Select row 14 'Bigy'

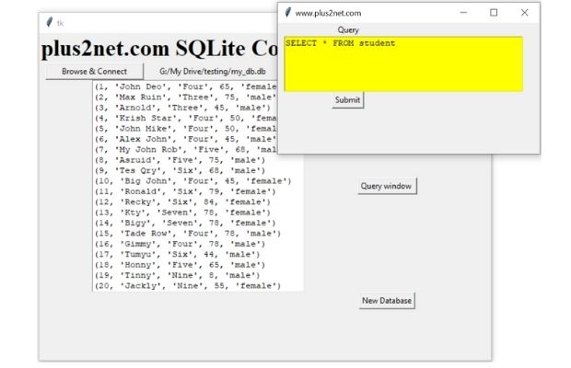185,223
